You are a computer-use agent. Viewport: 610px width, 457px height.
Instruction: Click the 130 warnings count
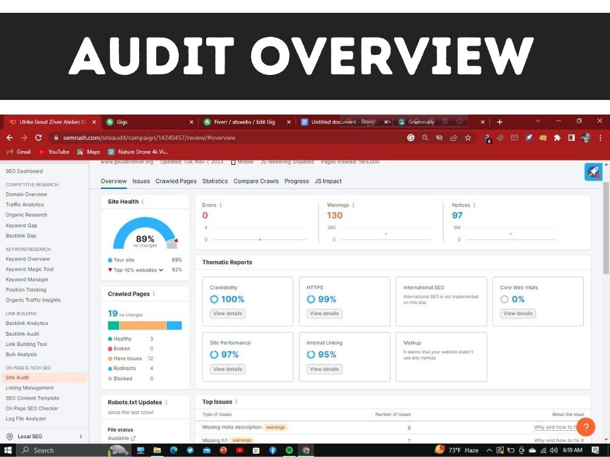coord(334,215)
